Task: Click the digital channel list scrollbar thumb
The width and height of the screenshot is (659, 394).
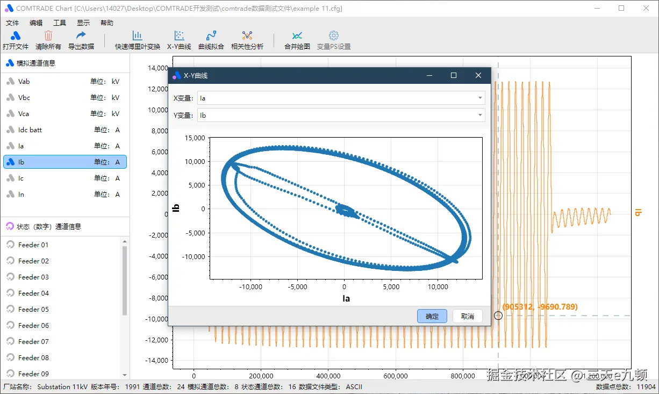Action: tap(125, 281)
